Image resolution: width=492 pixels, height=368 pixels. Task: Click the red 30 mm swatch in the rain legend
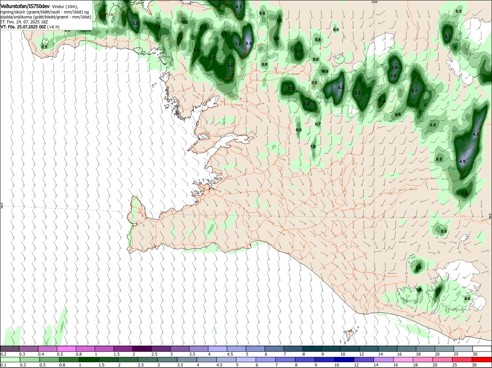coord(482,360)
